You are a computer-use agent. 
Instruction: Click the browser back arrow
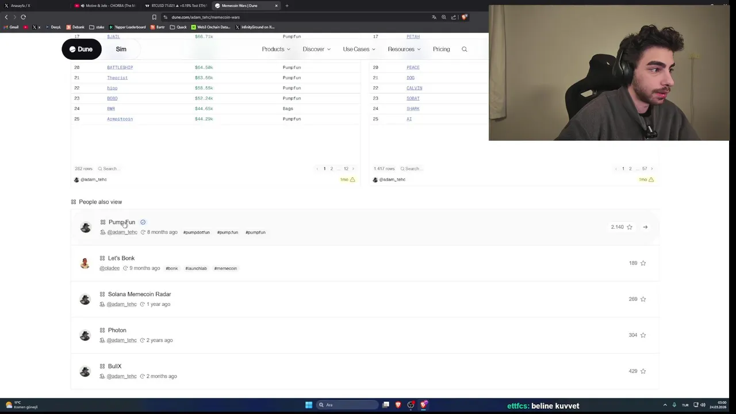[x=6, y=17]
